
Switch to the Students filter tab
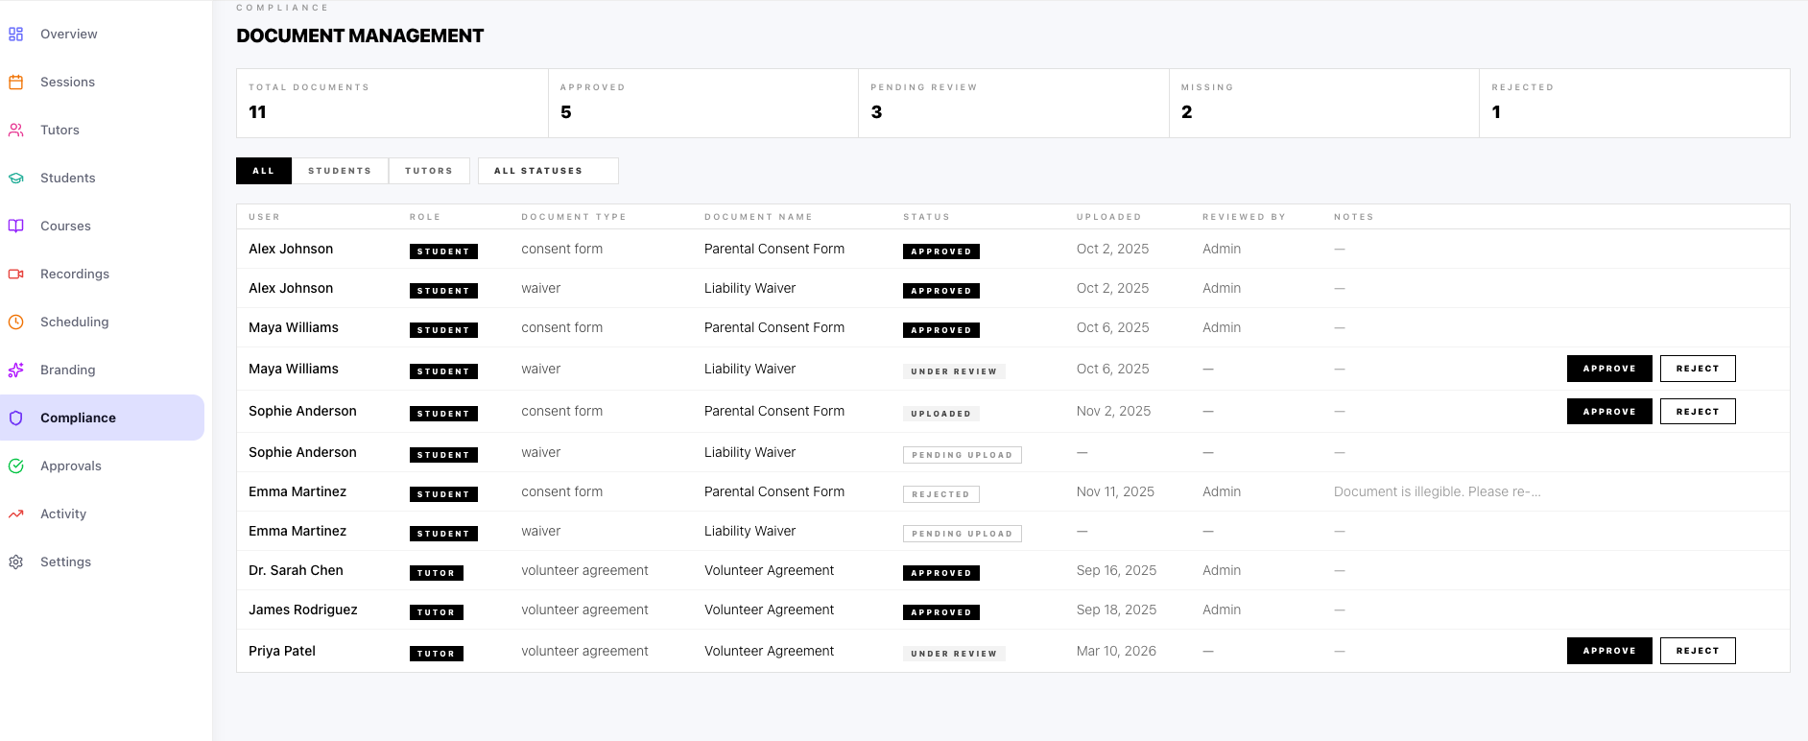tap(340, 171)
